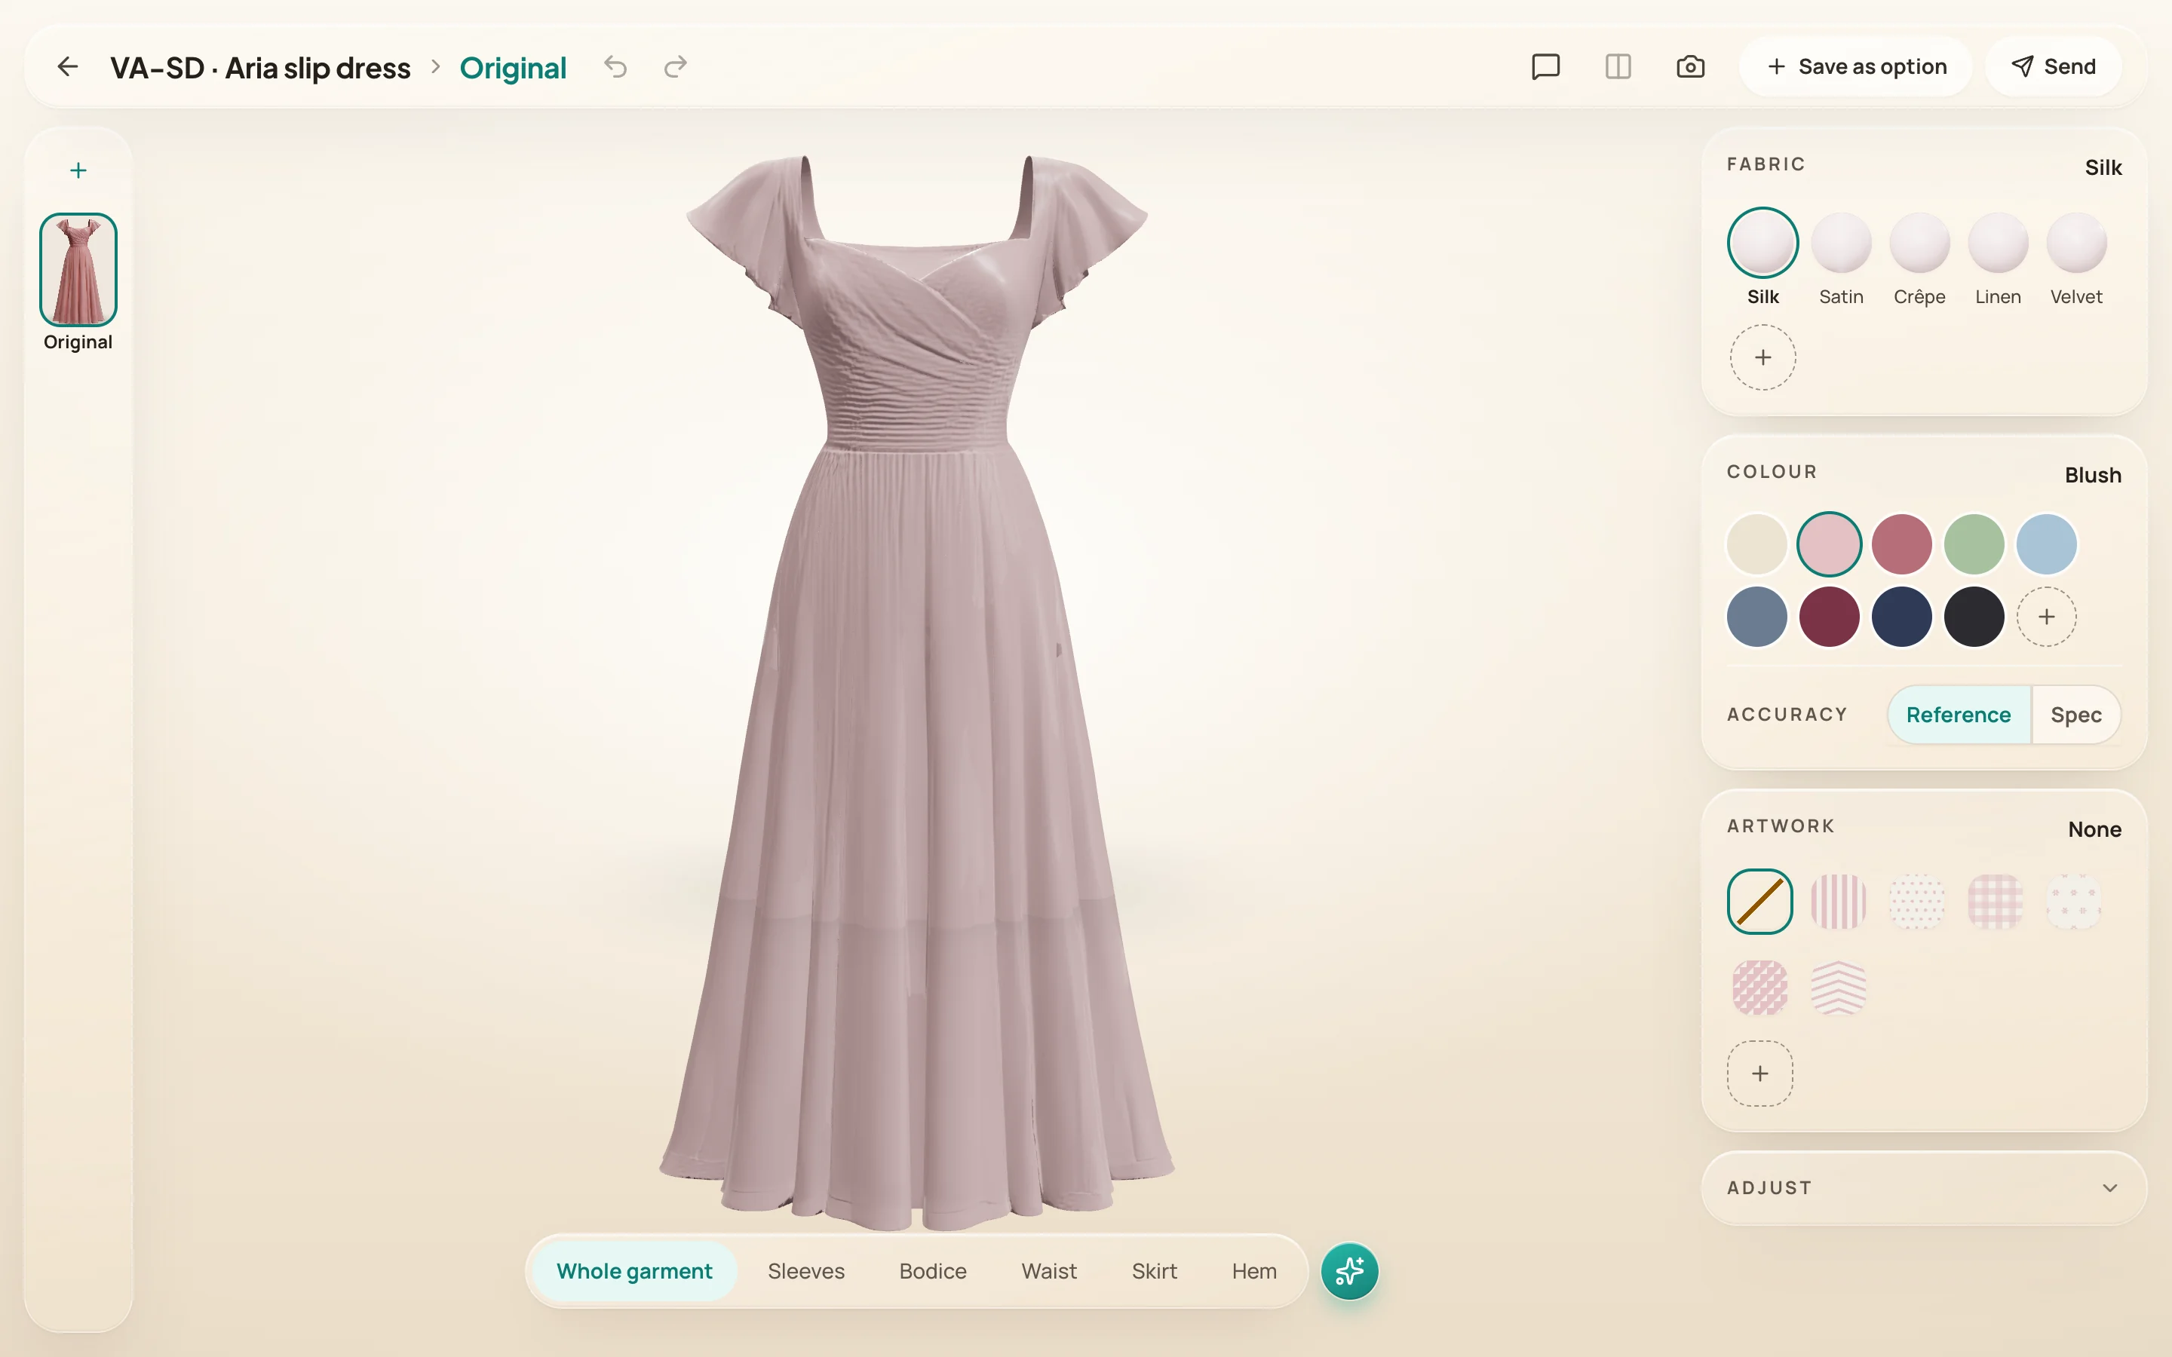Viewport: 2172px width, 1357px height.
Task: Open the Original breadcrumb
Action: [513, 67]
